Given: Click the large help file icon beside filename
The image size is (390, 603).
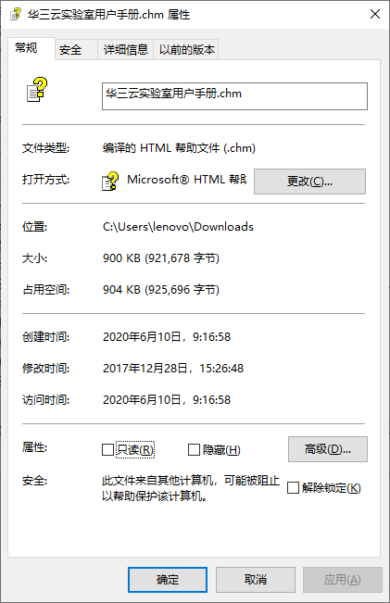Looking at the screenshot, I should [x=37, y=90].
